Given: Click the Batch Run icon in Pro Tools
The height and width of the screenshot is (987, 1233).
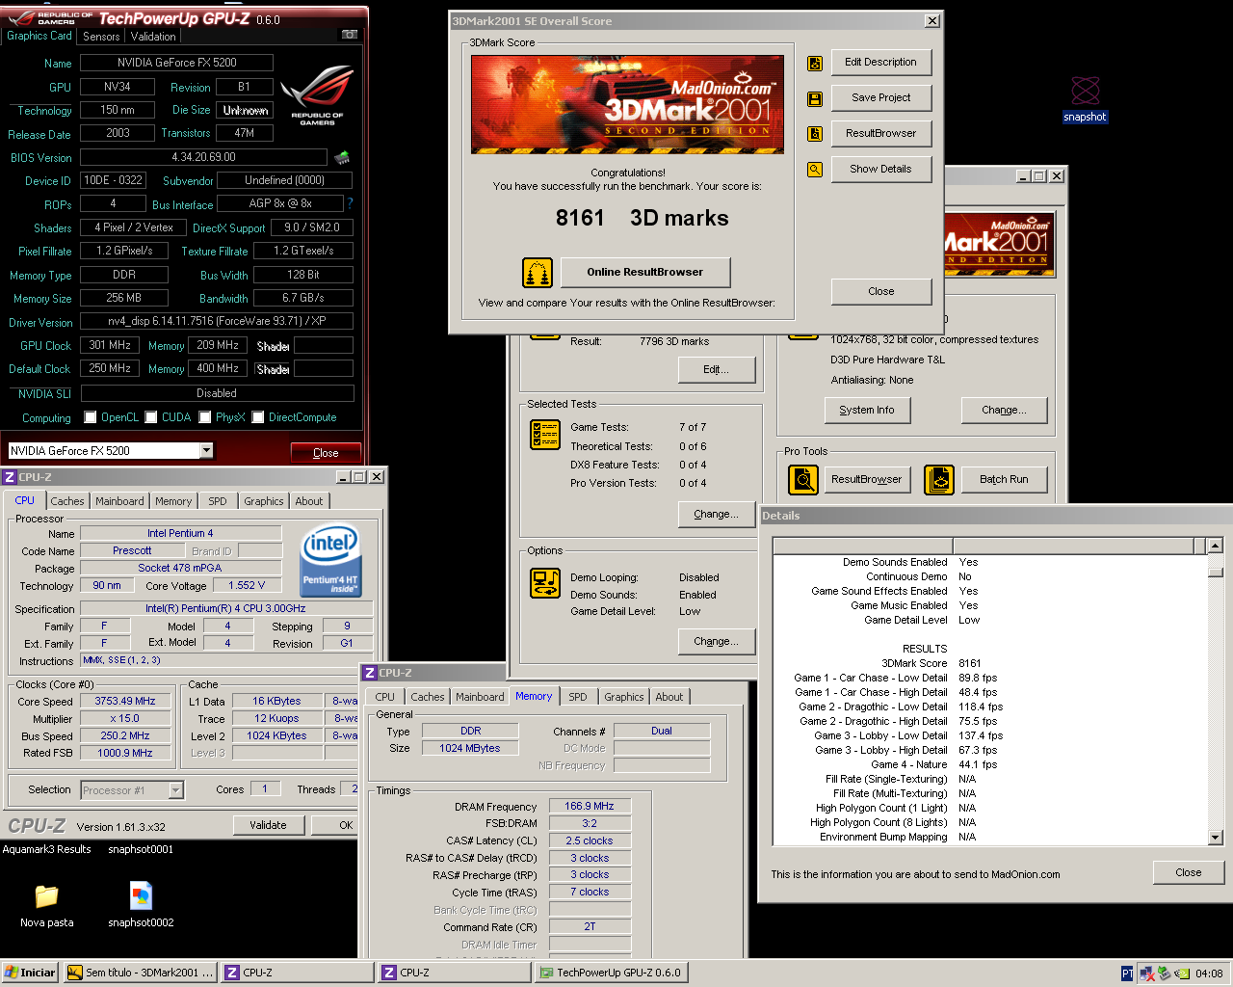Looking at the screenshot, I should click(x=939, y=479).
